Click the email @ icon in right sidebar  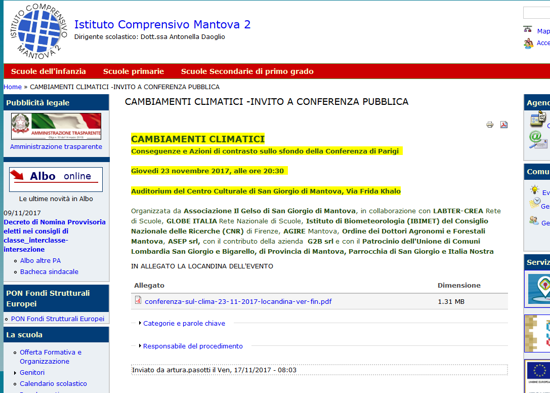click(538, 139)
